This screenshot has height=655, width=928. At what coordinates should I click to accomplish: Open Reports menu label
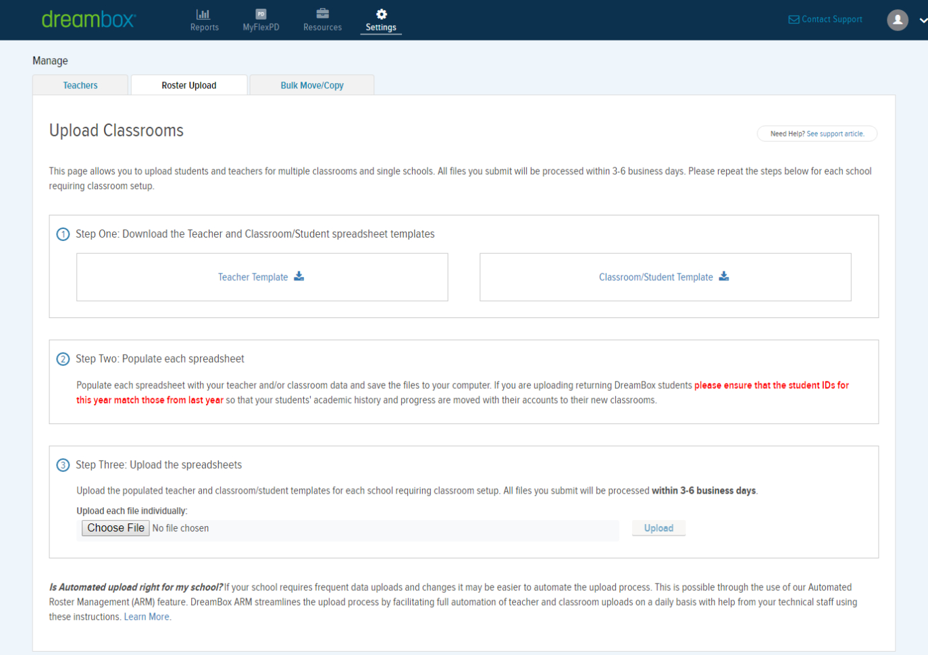(x=205, y=28)
